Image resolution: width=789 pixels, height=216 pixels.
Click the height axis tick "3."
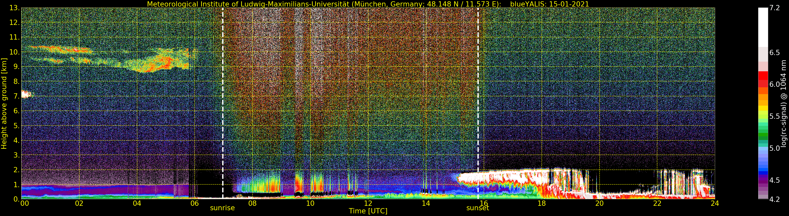16,155
